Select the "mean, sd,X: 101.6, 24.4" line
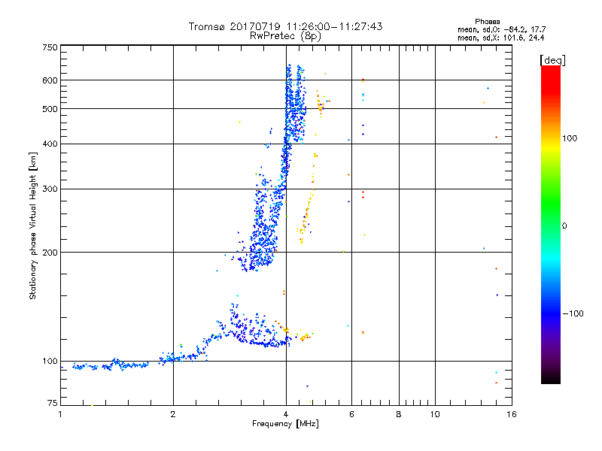 [500, 38]
